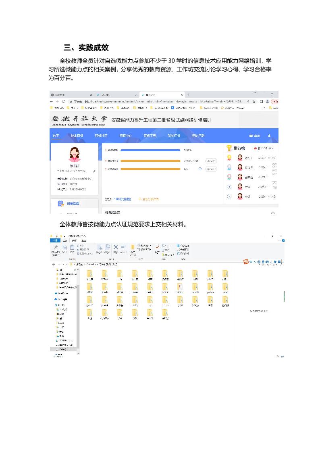Click the browser back arrow

[x=51, y=102]
